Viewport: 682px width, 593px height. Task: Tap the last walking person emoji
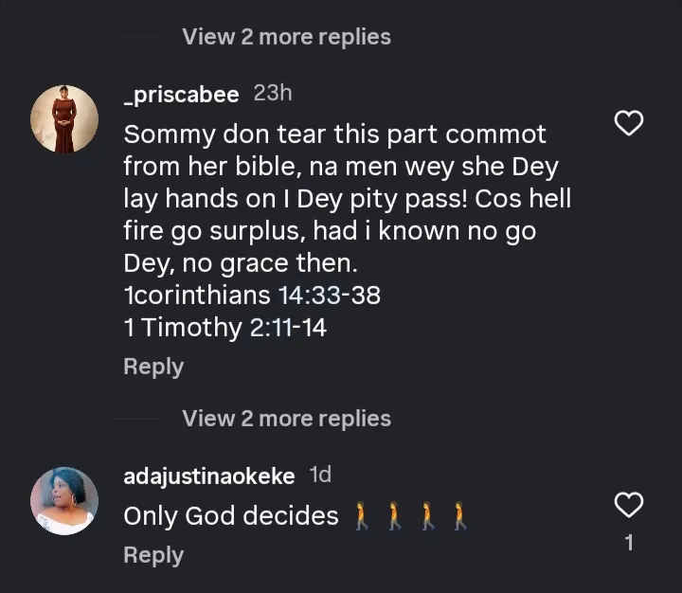click(x=460, y=516)
